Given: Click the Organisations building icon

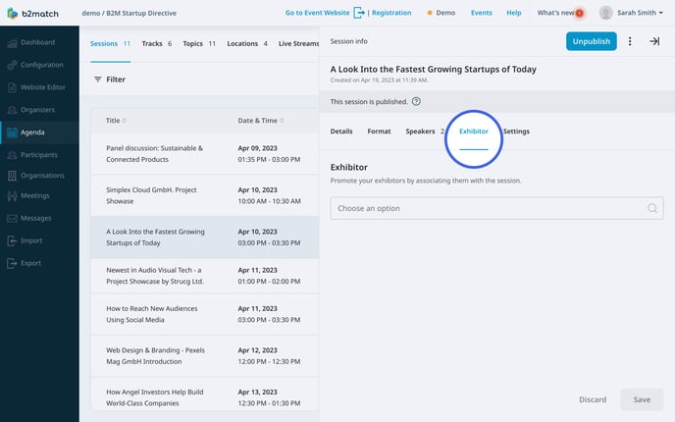Looking at the screenshot, I should click(x=12, y=176).
